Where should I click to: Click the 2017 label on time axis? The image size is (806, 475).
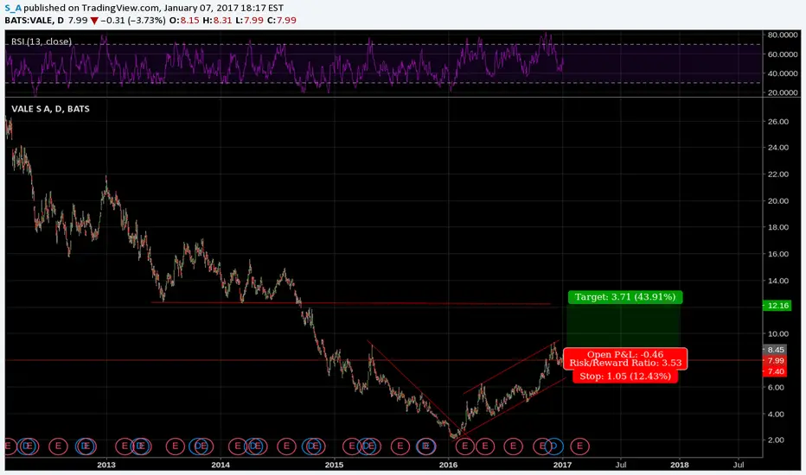click(562, 465)
